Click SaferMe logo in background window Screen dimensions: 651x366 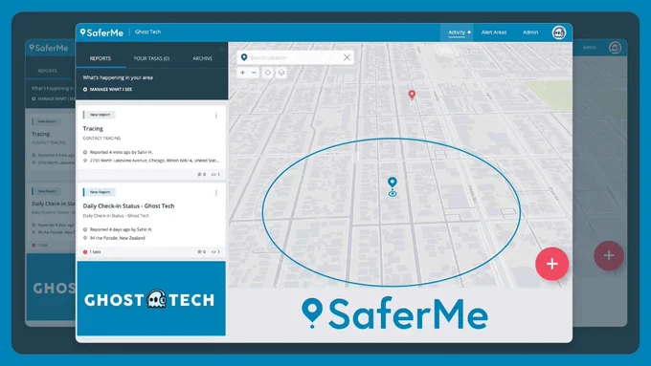[x=49, y=48]
